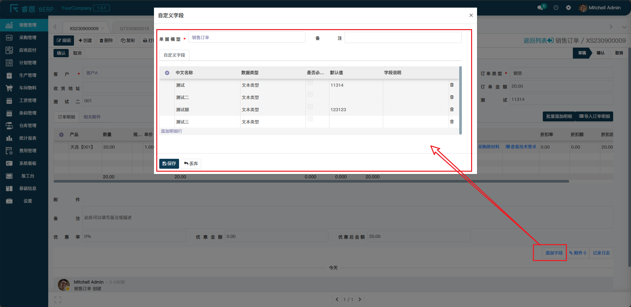Screen dimensions: 631x307
Task: Save the custom fields with 保存
Action: [x=169, y=163]
